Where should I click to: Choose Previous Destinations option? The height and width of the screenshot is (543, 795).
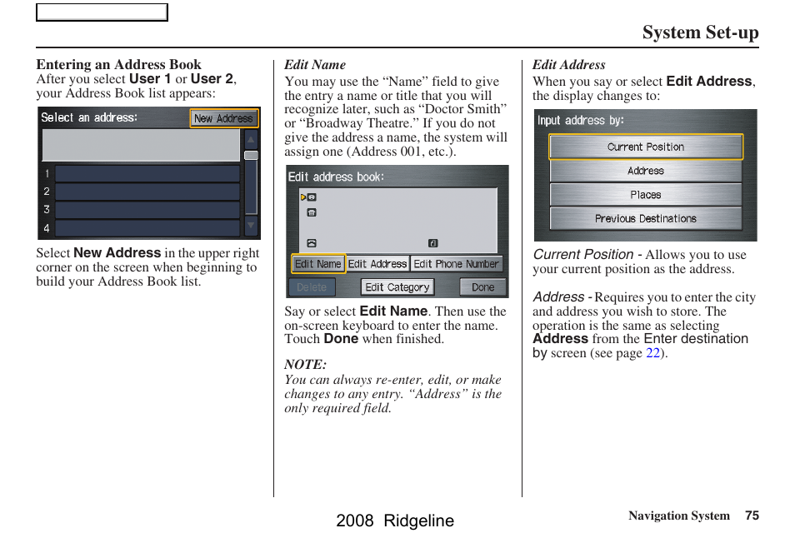[x=646, y=218]
